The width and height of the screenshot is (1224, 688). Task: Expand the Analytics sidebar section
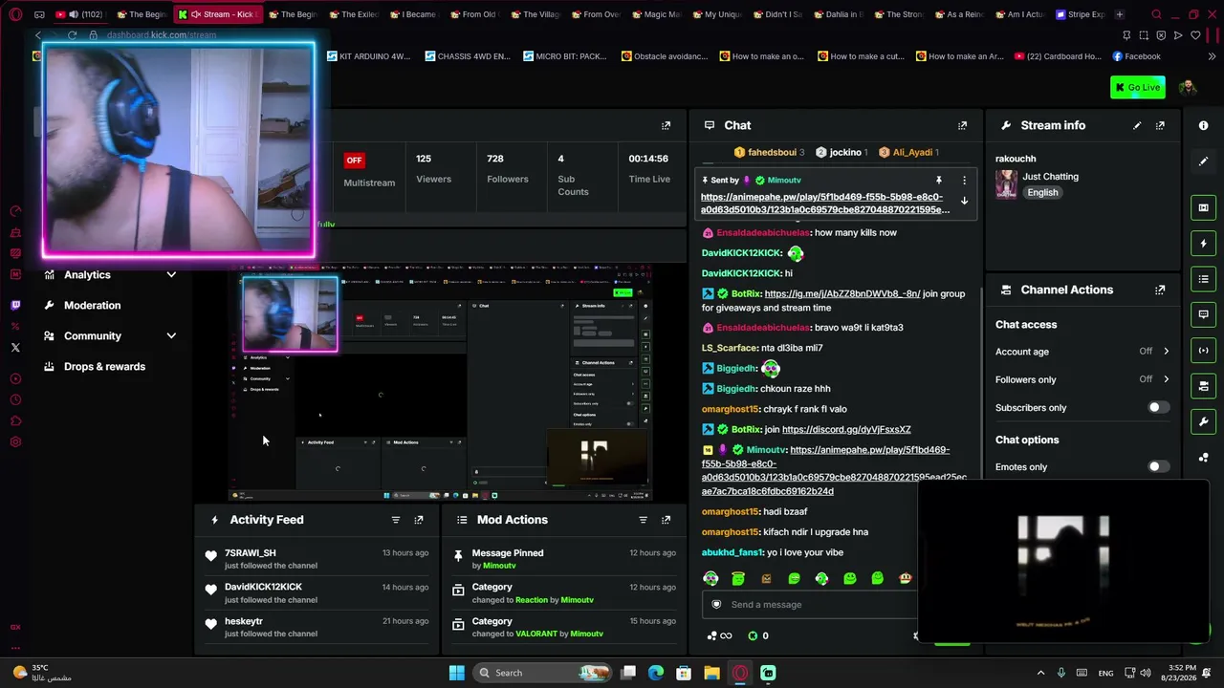coord(171,275)
